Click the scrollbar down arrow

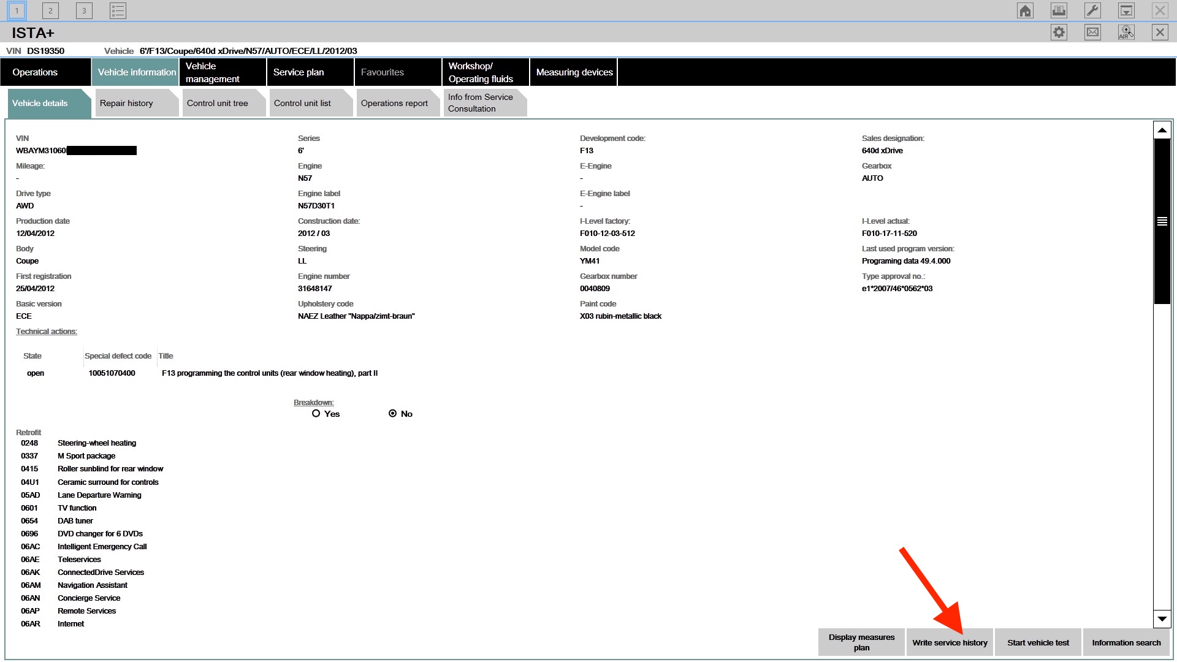pos(1162,619)
